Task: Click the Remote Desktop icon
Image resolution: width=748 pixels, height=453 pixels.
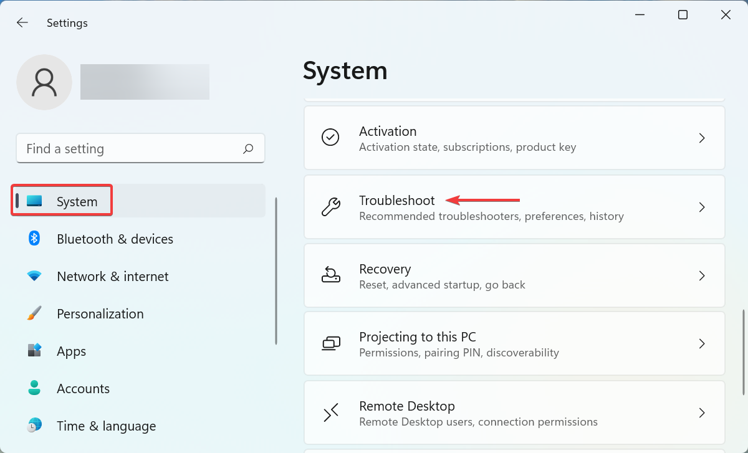Action: point(331,412)
